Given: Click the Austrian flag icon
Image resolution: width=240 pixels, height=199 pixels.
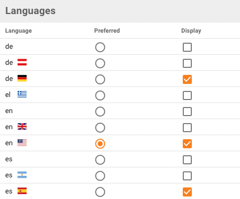Looking at the screenshot, I should (x=22, y=62).
